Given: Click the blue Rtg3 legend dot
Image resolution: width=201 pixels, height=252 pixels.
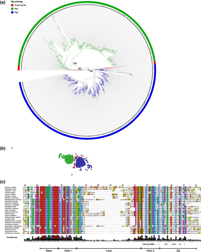Looking at the screenshot, I should (x=12, y=12).
